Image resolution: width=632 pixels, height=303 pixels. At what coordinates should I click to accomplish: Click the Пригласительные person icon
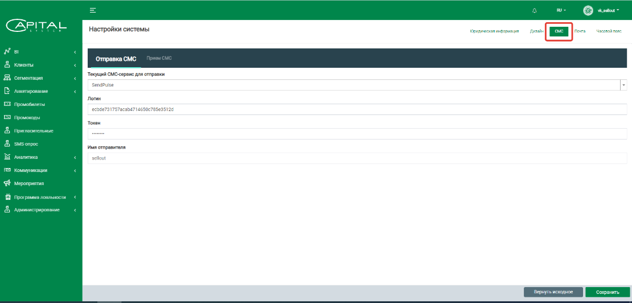(x=6, y=130)
